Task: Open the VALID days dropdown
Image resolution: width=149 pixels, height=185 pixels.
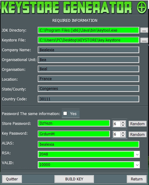Action: pyautogui.click(x=137, y=165)
